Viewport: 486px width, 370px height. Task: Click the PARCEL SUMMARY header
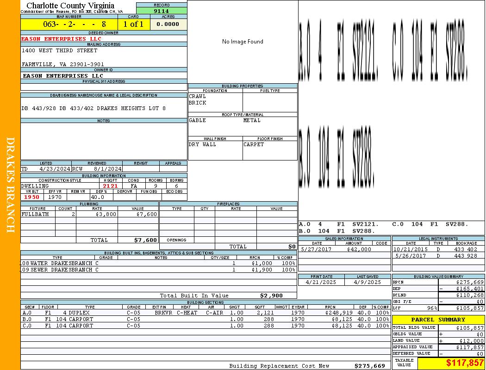pyautogui.click(x=438, y=320)
